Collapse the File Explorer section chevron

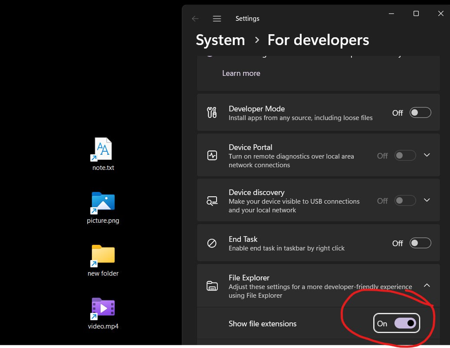427,285
